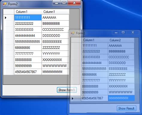Maximize the Form2 window
This screenshot has width=142, height=115.
pos(64,3)
